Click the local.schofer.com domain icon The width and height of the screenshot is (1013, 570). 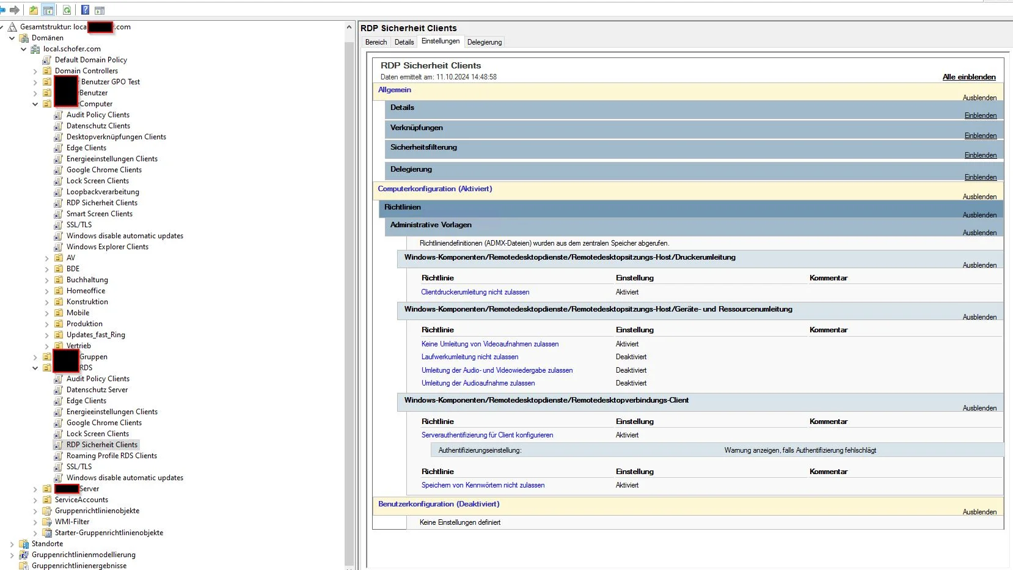point(35,49)
